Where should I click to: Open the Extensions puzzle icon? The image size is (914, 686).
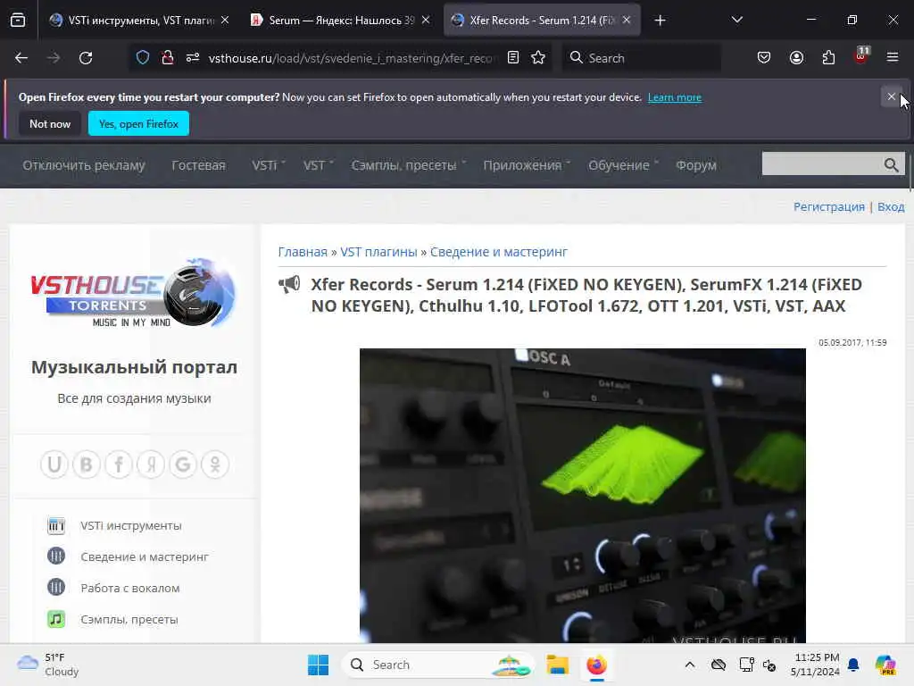828,58
